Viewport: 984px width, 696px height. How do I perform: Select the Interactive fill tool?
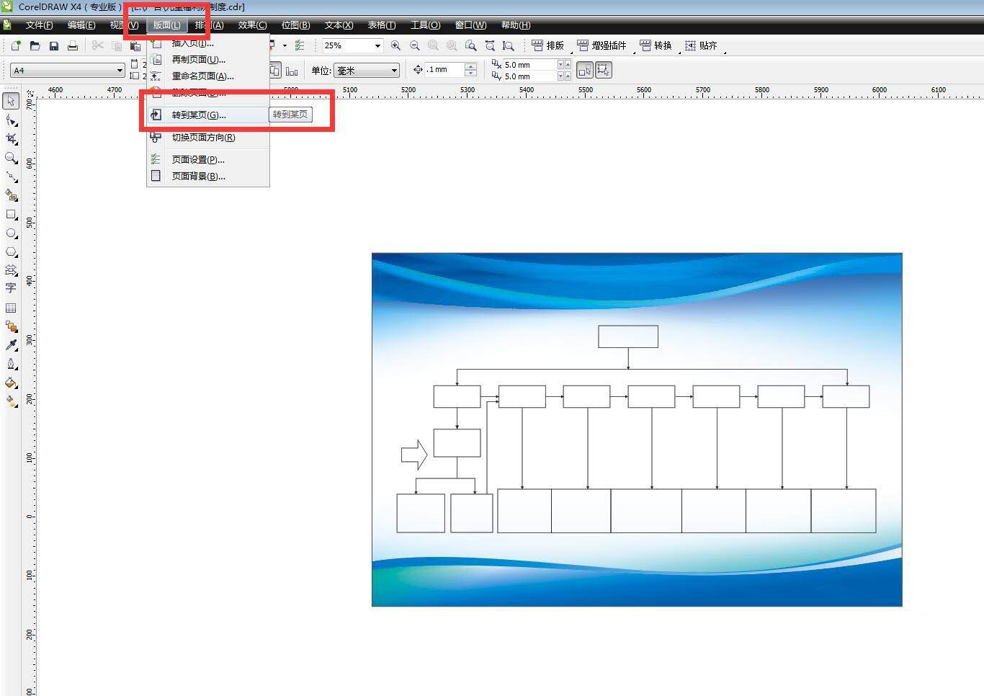11,401
